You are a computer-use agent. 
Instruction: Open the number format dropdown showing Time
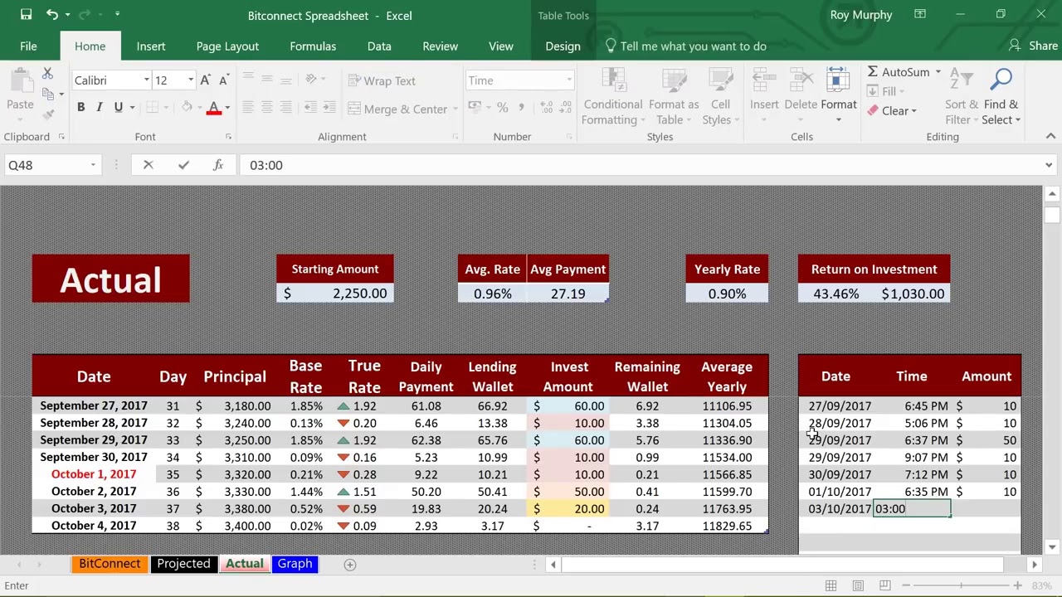568,80
